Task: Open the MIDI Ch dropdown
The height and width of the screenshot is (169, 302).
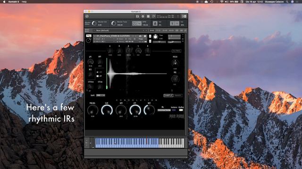Action: [x=104, y=42]
